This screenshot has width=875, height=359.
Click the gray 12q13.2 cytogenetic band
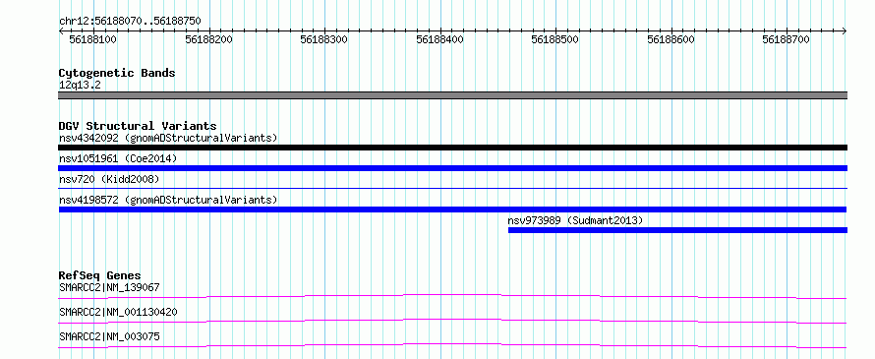pyautogui.click(x=452, y=95)
